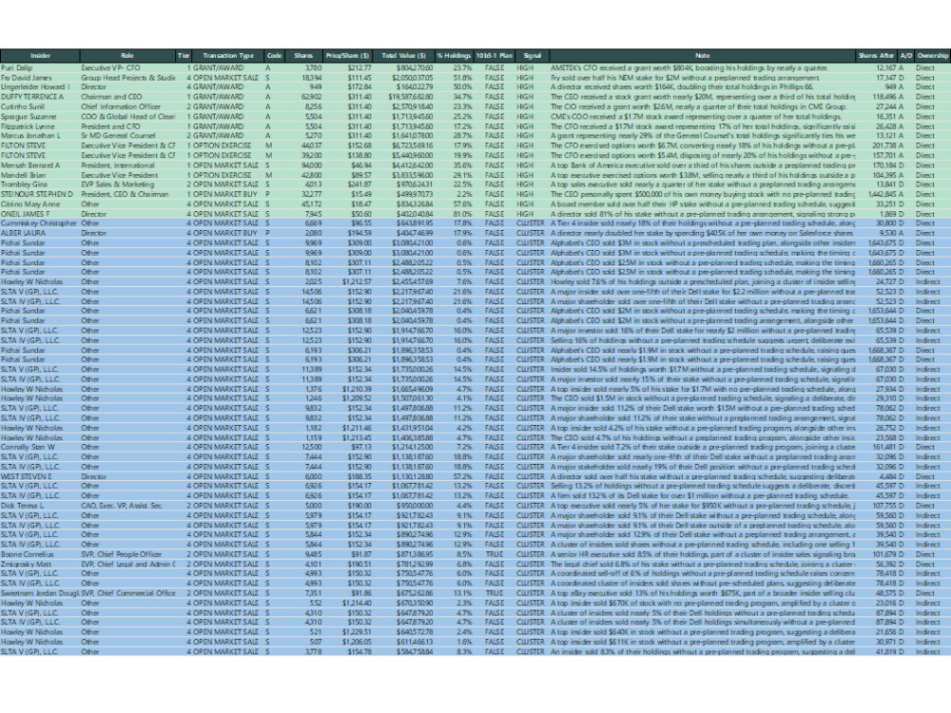This screenshot has height=713, width=951.
Task: Select the "Insider" column header
Action: click(x=40, y=56)
